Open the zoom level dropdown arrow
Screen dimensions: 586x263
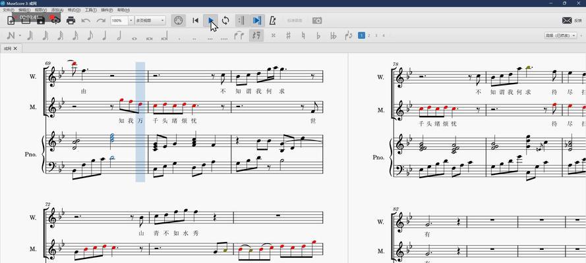click(x=131, y=20)
